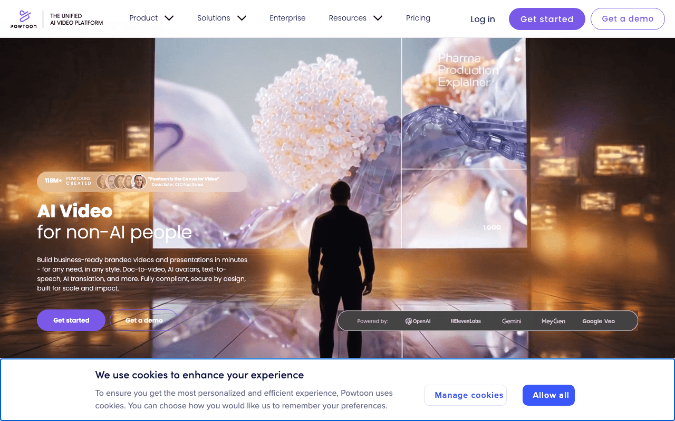Expand the Solutions dropdown chevron
The height and width of the screenshot is (421, 675).
242,18
